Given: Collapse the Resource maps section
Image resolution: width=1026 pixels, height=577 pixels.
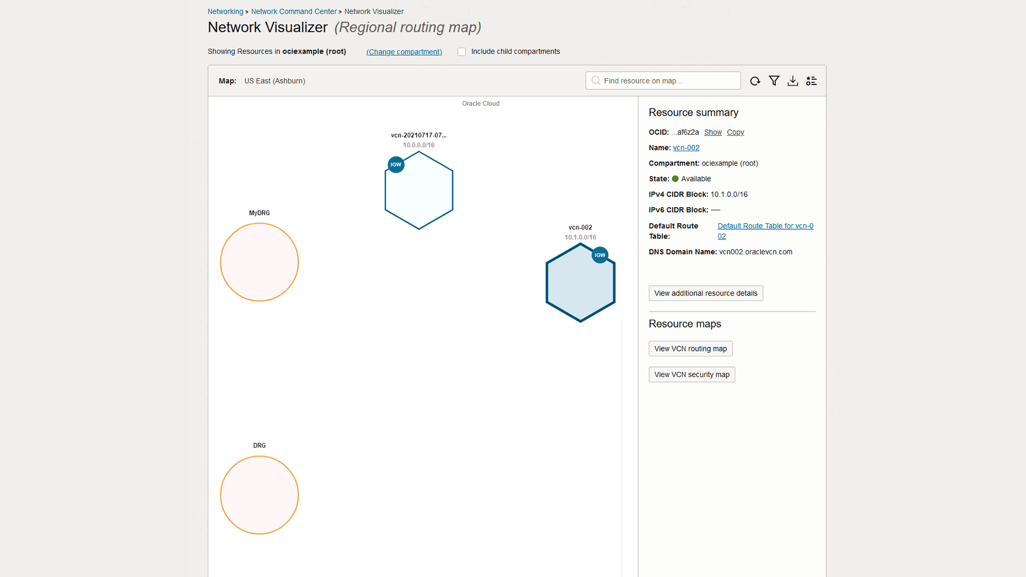Looking at the screenshot, I should click(685, 324).
